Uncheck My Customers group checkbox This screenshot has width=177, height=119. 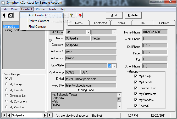(136, 94)
